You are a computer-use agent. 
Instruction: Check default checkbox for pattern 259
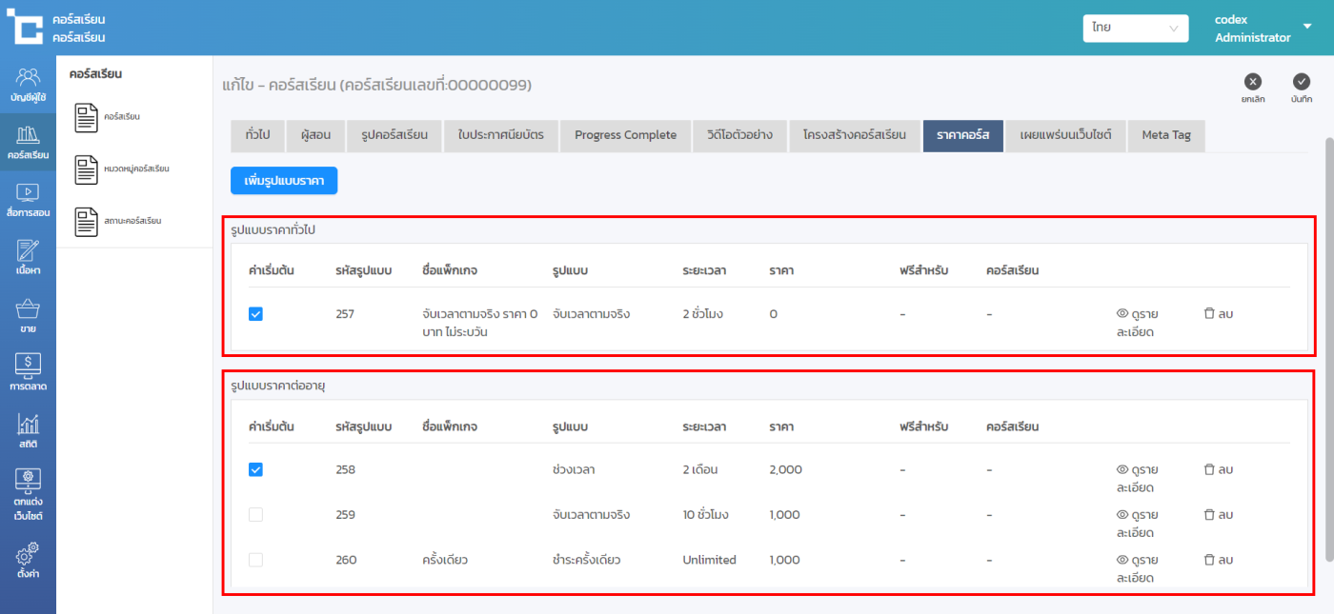click(255, 515)
